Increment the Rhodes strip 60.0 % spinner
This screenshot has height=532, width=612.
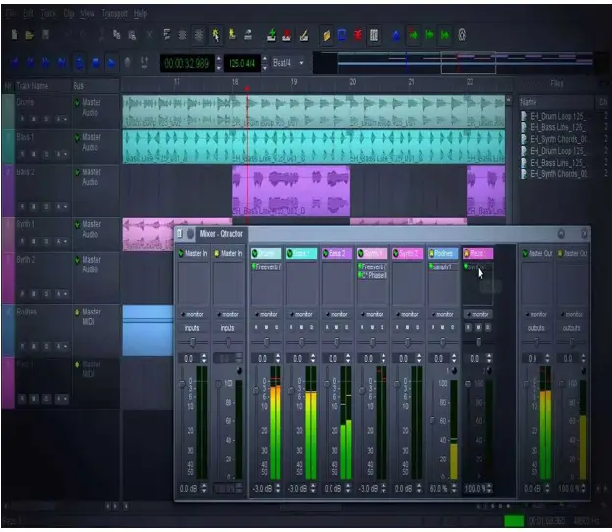(455, 485)
